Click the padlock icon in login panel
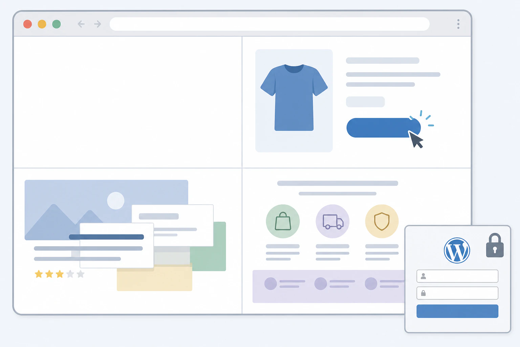Image resolution: width=520 pixels, height=347 pixels. [x=495, y=245]
